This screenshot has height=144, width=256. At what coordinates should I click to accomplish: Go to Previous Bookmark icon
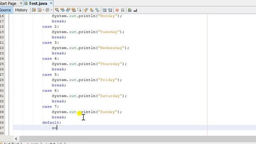point(86,10)
